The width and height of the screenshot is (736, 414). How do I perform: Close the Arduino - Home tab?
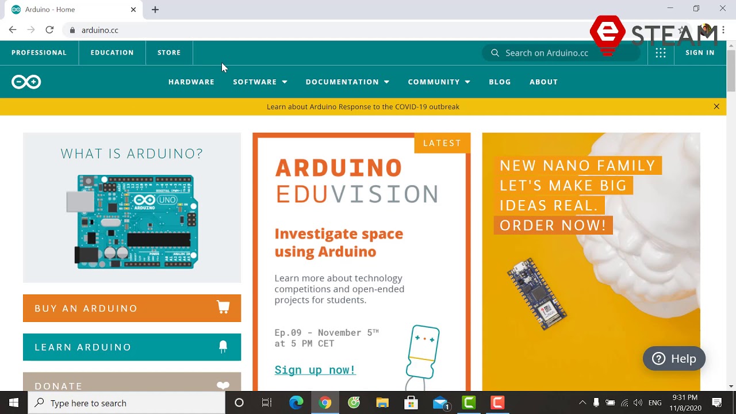(133, 9)
